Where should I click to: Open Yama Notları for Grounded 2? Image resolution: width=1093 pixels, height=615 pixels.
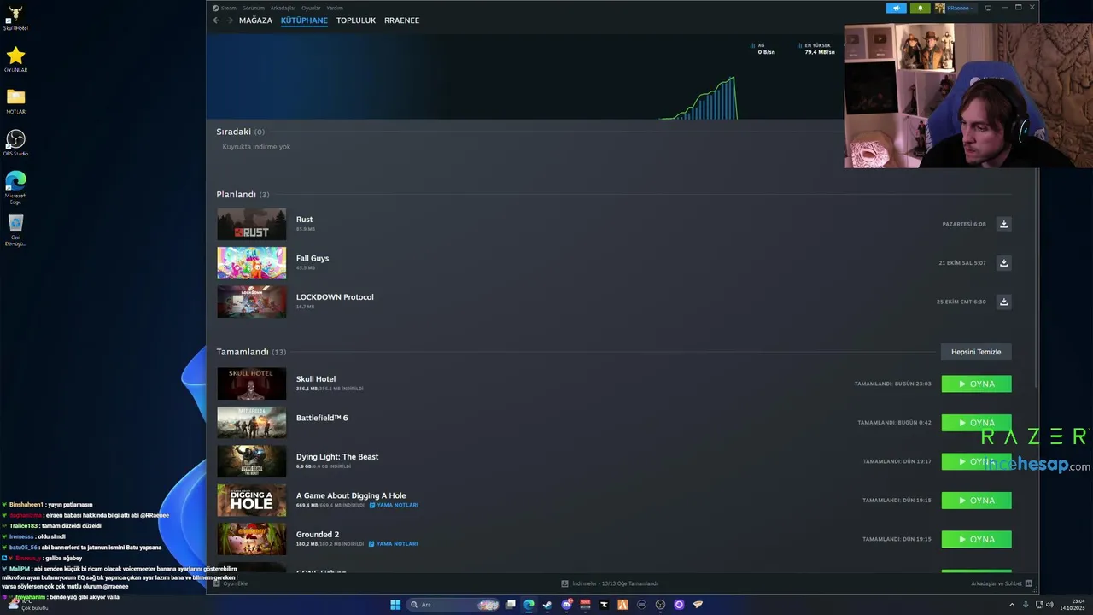click(x=394, y=544)
